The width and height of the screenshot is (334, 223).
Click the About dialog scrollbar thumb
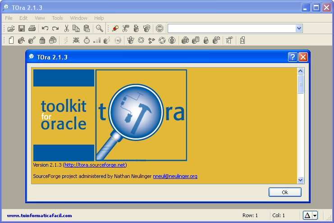[x=301, y=84]
